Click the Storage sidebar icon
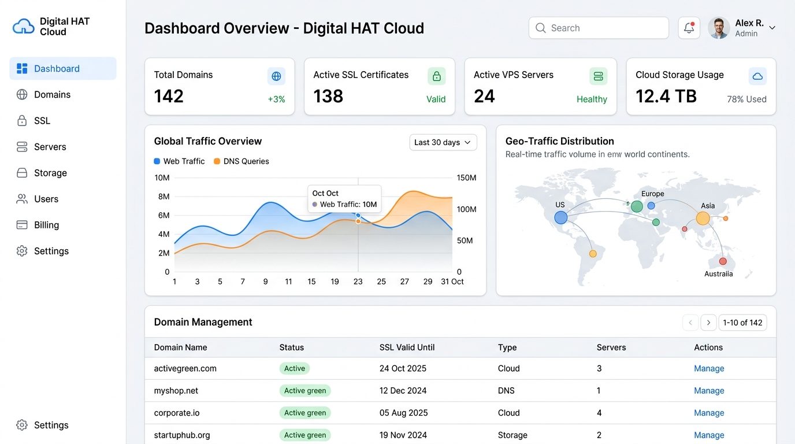795x444 pixels. point(22,173)
